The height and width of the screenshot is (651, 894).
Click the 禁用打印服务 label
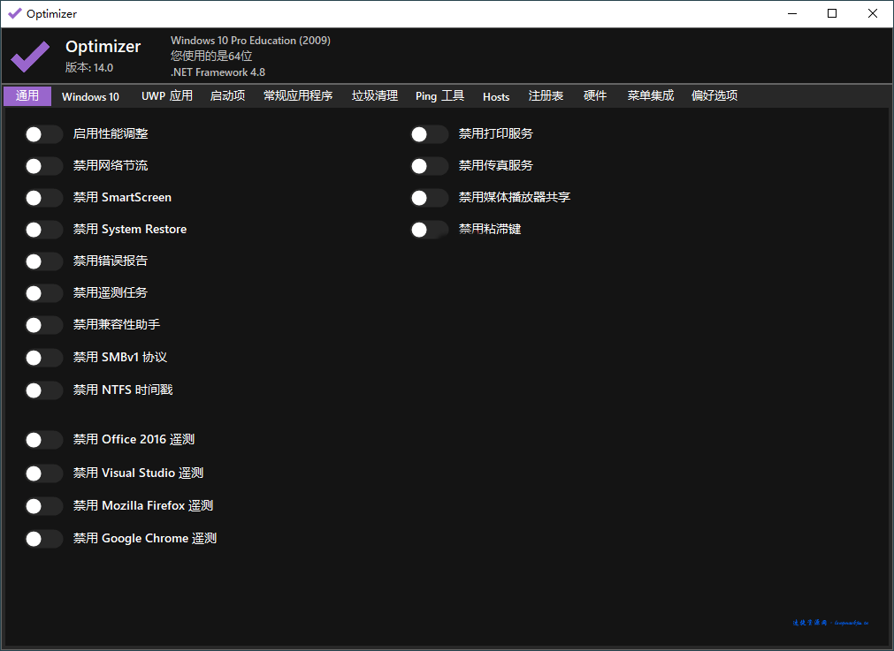coord(495,133)
